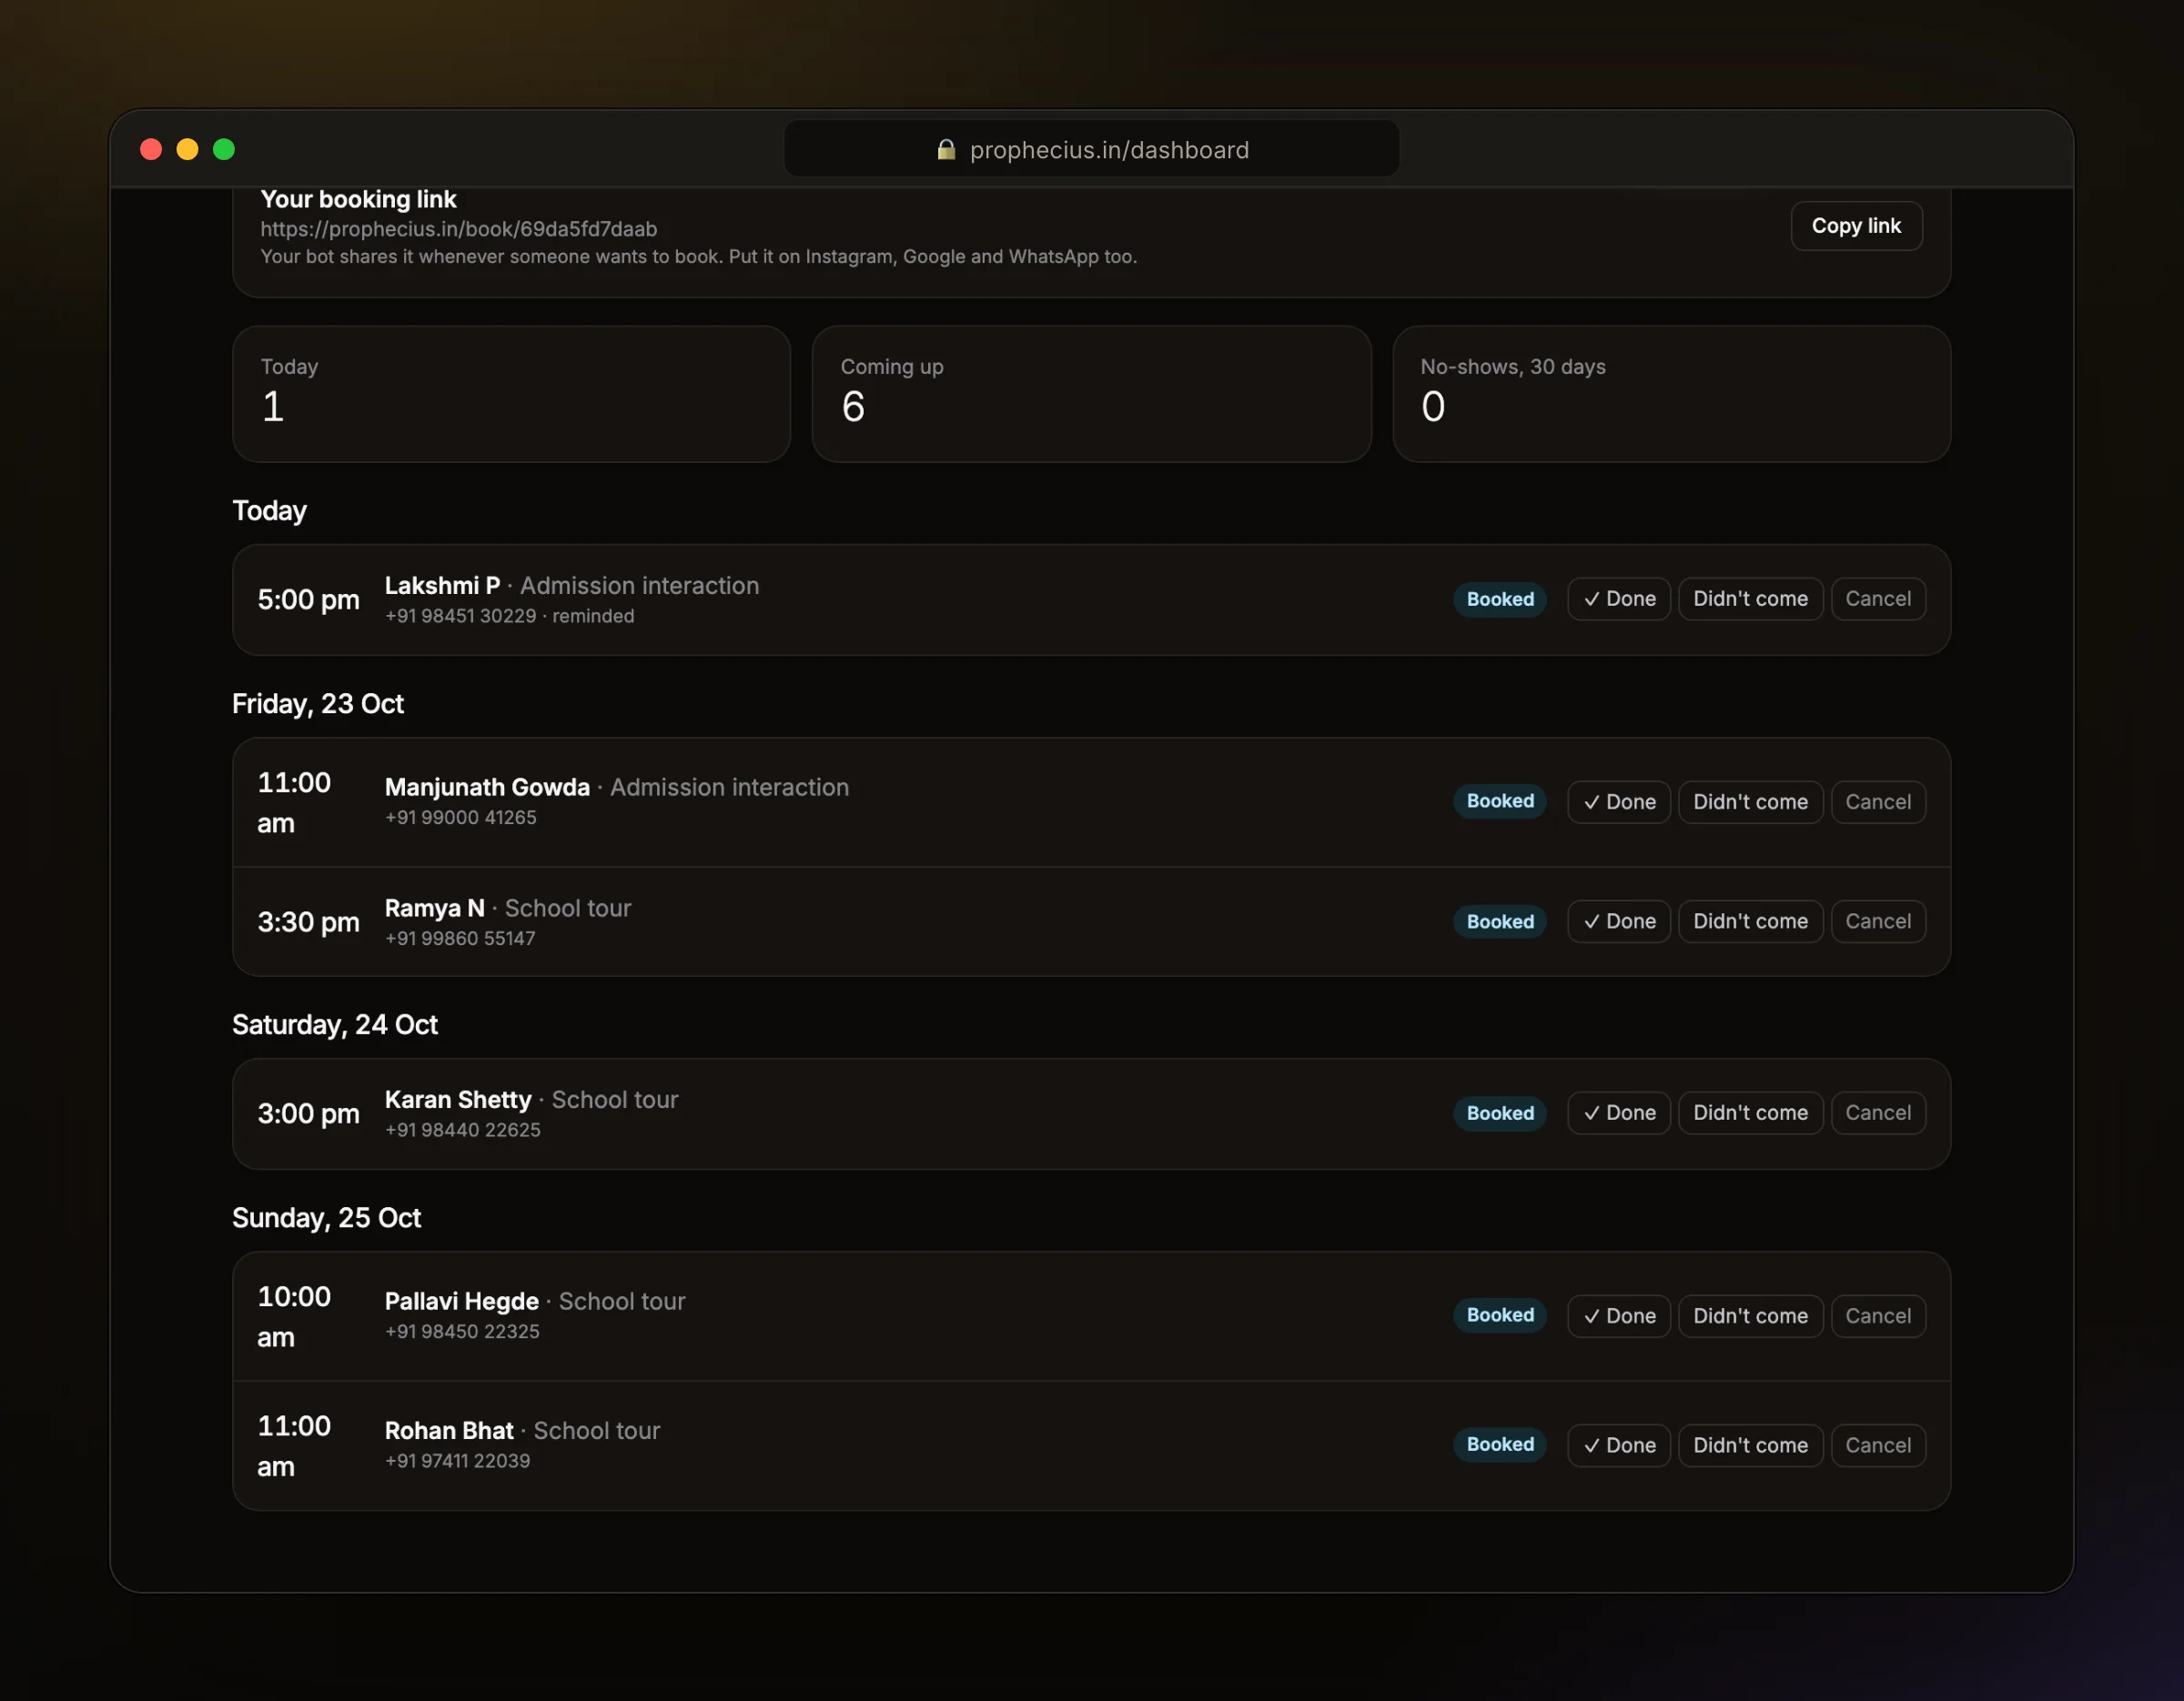
Task: Click the green macOS maximize button
Action: (224, 149)
